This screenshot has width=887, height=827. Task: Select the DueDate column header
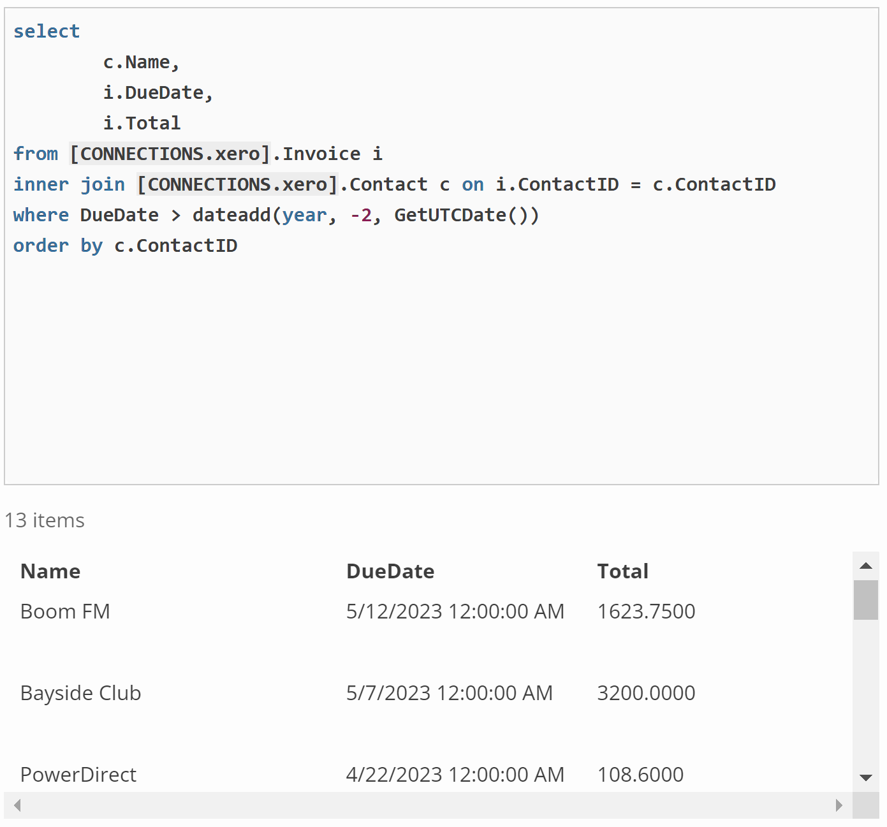coord(390,571)
